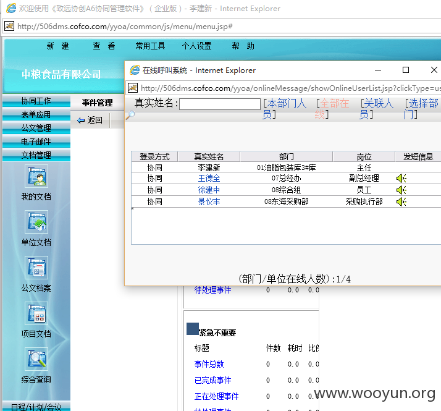Click the online count text 1/4
Viewport: 441px width, 411px height.
343,279
